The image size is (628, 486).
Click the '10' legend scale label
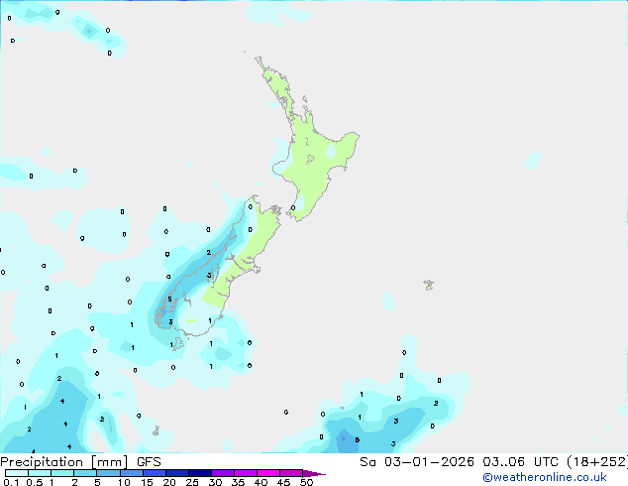pyautogui.click(x=124, y=482)
